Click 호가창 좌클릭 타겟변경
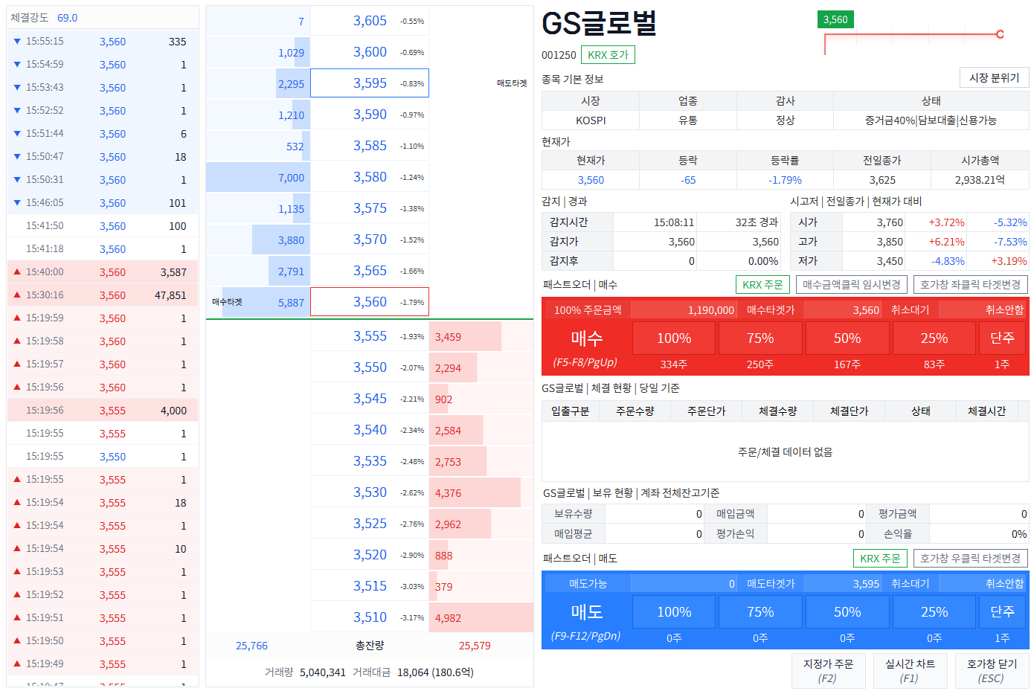Image resolution: width=1034 pixels, height=694 pixels. point(970,284)
